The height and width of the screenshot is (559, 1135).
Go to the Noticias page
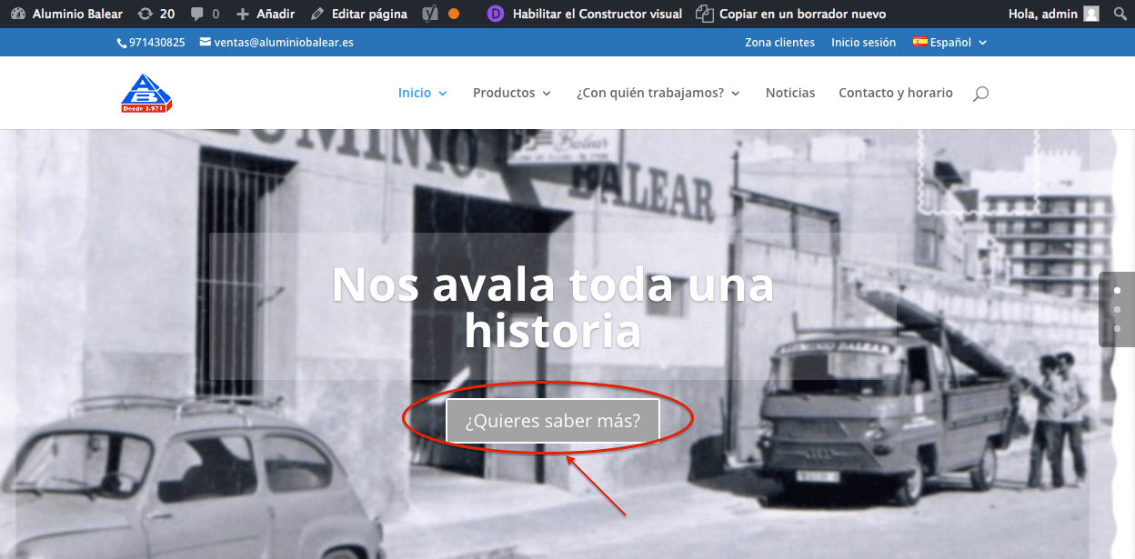coord(790,93)
